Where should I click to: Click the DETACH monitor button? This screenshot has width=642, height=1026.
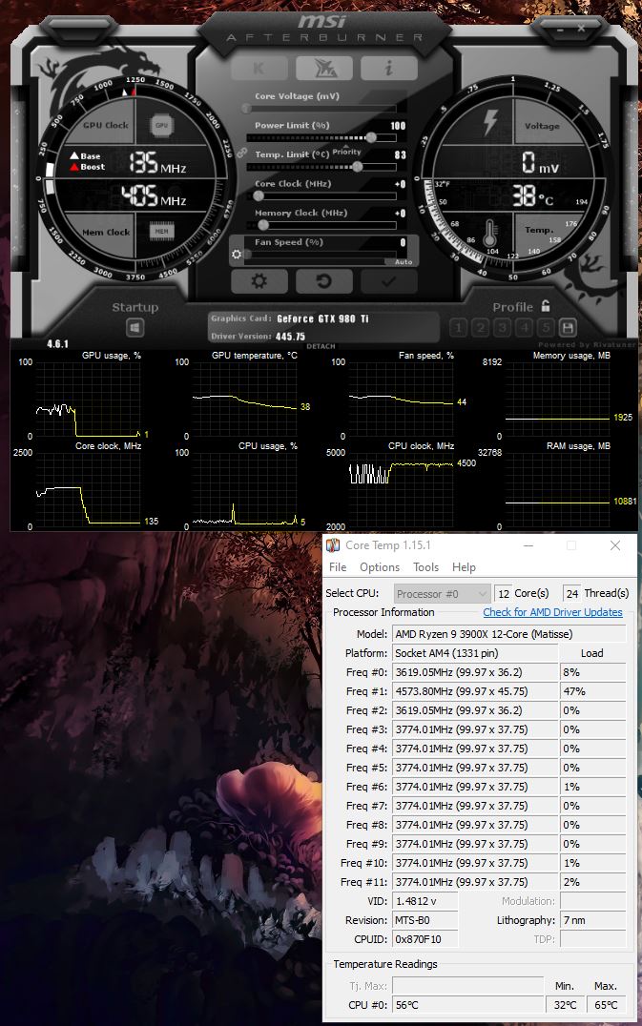click(321, 347)
